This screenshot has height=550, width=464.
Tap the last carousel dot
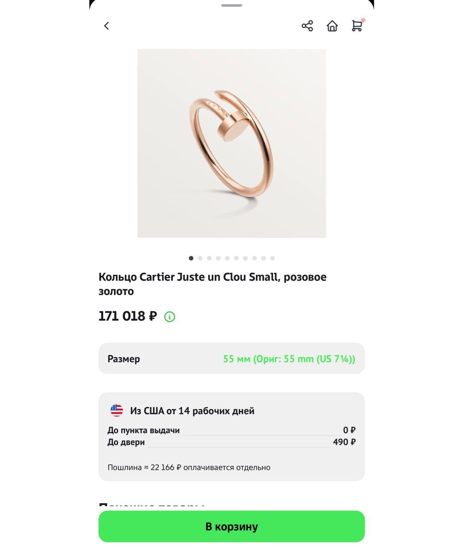[273, 258]
